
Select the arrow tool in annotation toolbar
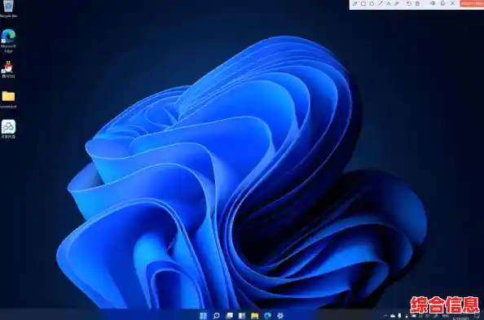(381, 4)
